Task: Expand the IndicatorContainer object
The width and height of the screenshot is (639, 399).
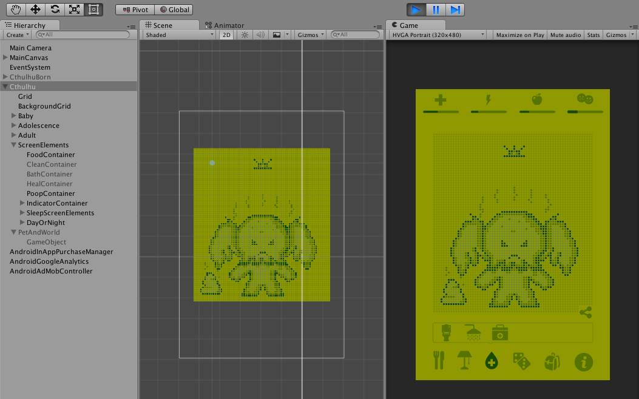Action: pos(22,203)
